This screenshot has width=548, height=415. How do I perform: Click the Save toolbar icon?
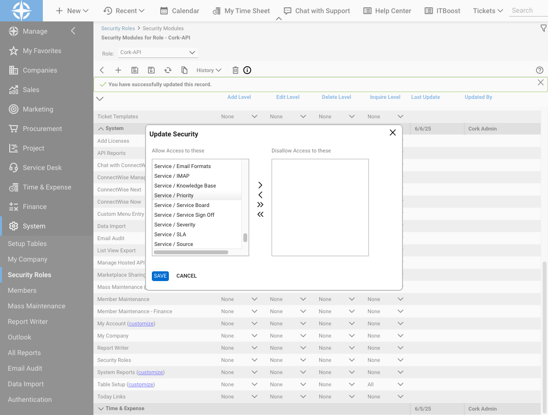134,70
